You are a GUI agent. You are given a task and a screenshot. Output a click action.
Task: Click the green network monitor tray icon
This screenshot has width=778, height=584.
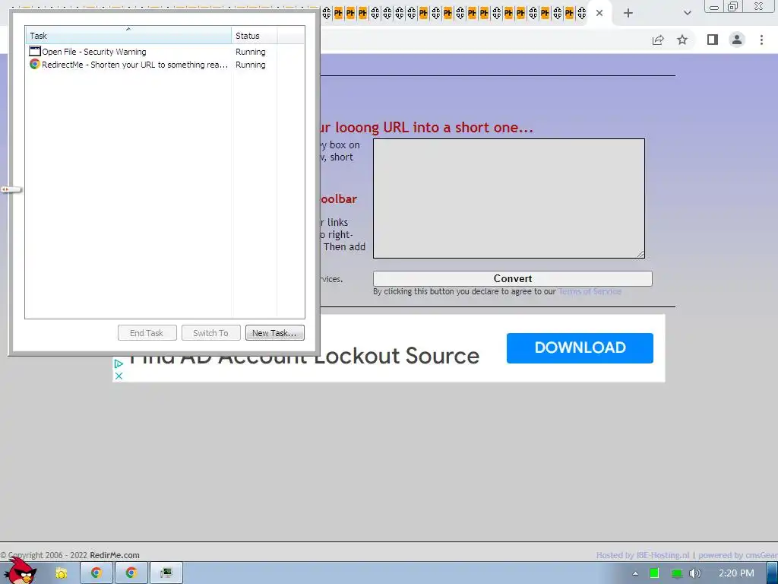tap(676, 573)
